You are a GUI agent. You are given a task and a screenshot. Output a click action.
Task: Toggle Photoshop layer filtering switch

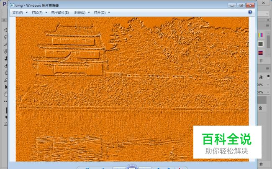268,77
